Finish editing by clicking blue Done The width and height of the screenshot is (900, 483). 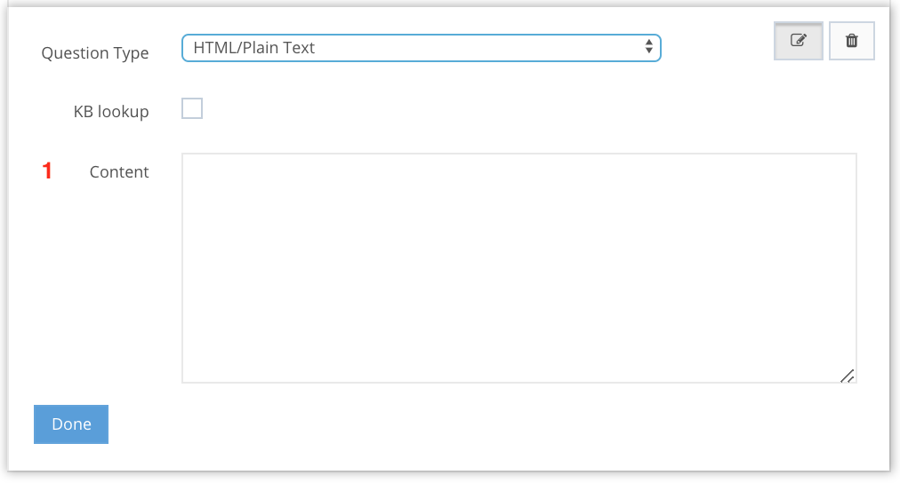click(71, 424)
